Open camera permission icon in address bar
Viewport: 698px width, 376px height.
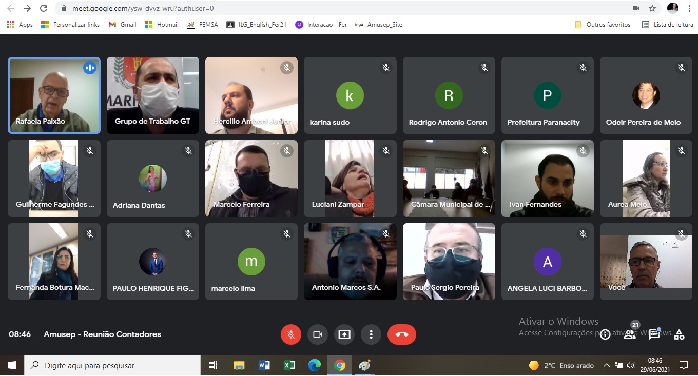coord(636,8)
